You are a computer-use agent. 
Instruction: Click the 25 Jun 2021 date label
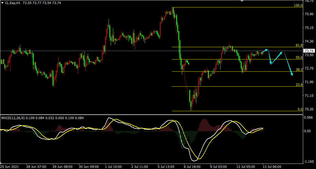tap(10, 167)
